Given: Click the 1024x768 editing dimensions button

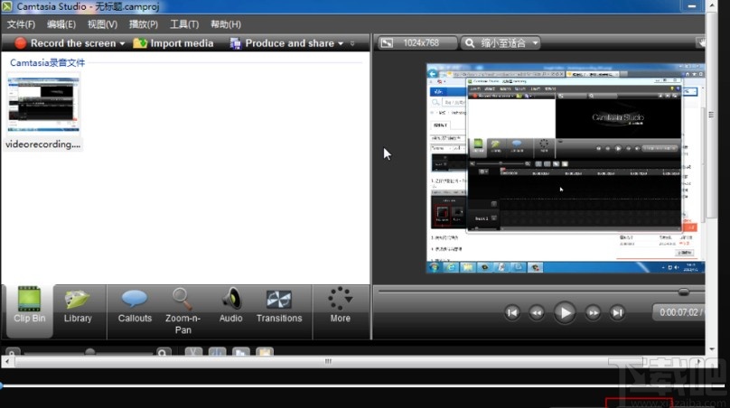Looking at the screenshot, I should click(x=416, y=42).
